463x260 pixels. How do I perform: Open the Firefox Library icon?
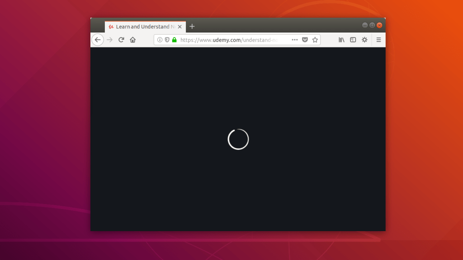[x=341, y=40]
